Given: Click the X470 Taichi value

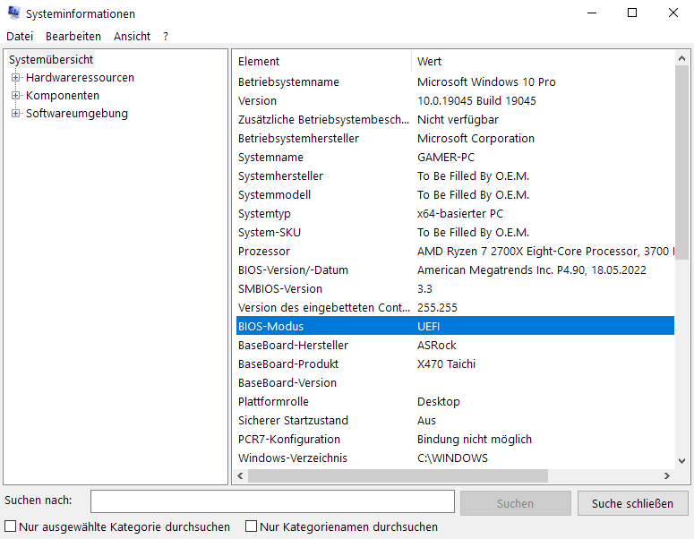Looking at the screenshot, I should pyautogui.click(x=446, y=364).
